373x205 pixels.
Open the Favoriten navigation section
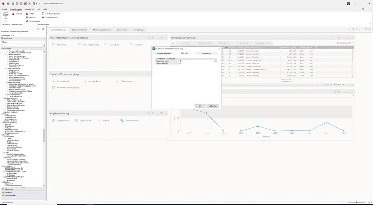point(23,192)
